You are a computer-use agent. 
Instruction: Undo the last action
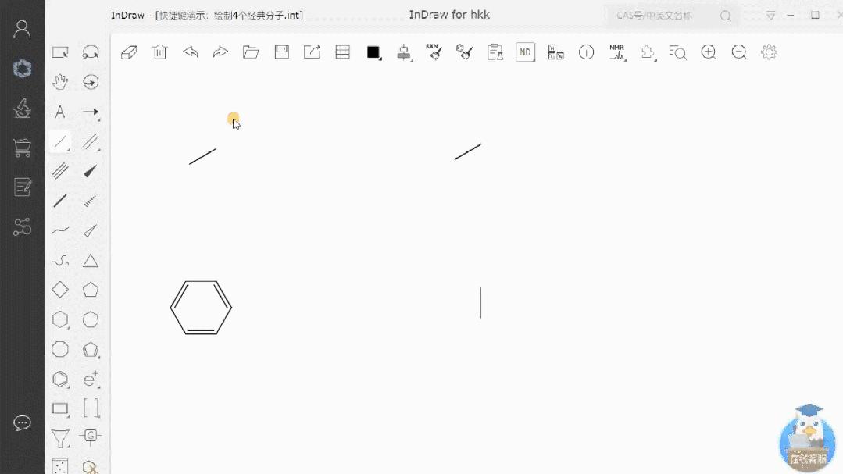pyautogui.click(x=190, y=52)
